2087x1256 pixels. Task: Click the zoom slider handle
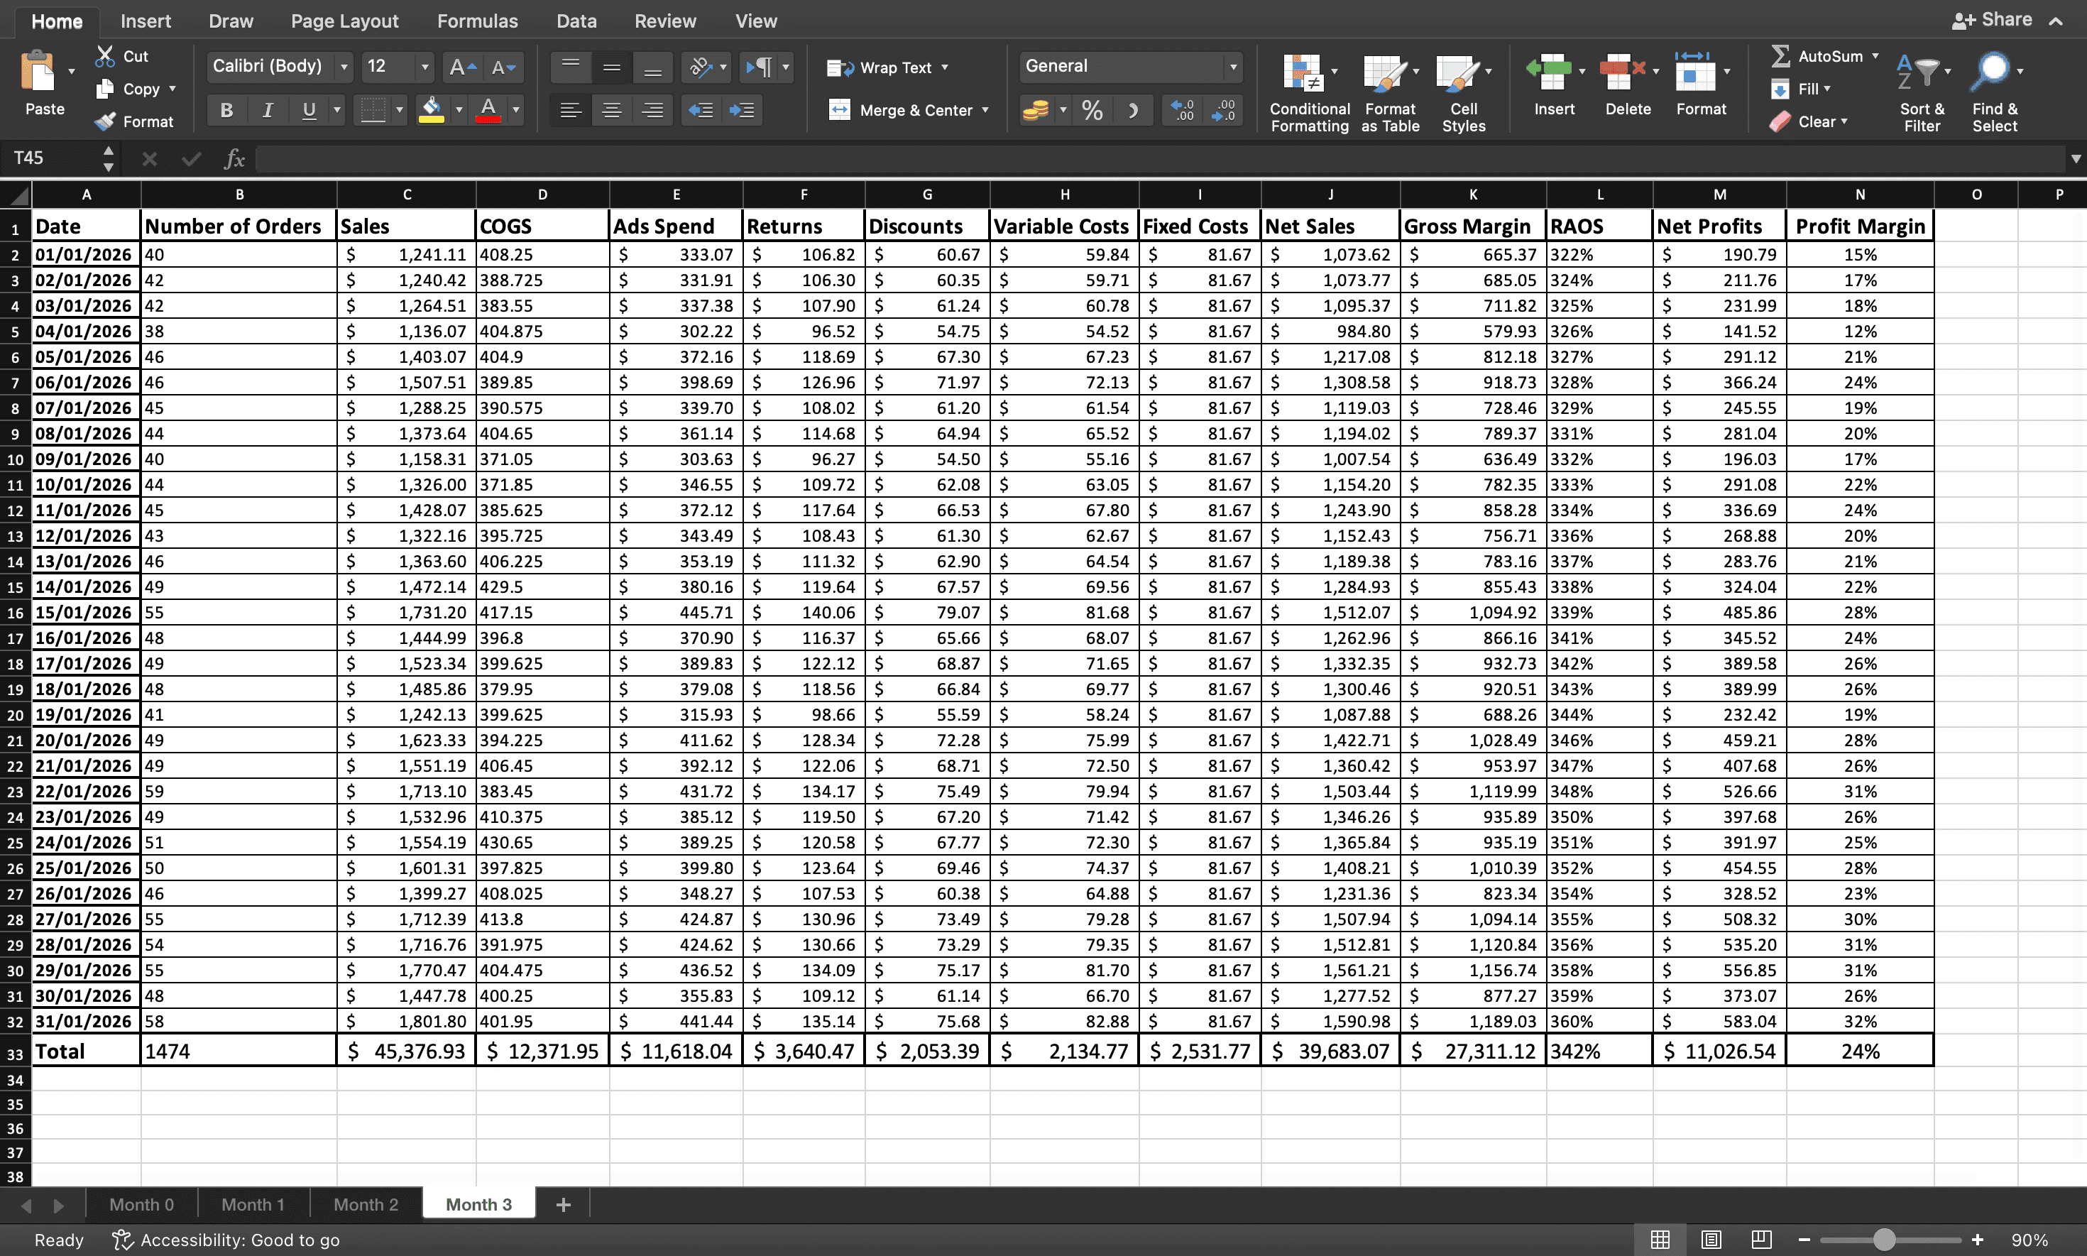click(1883, 1240)
